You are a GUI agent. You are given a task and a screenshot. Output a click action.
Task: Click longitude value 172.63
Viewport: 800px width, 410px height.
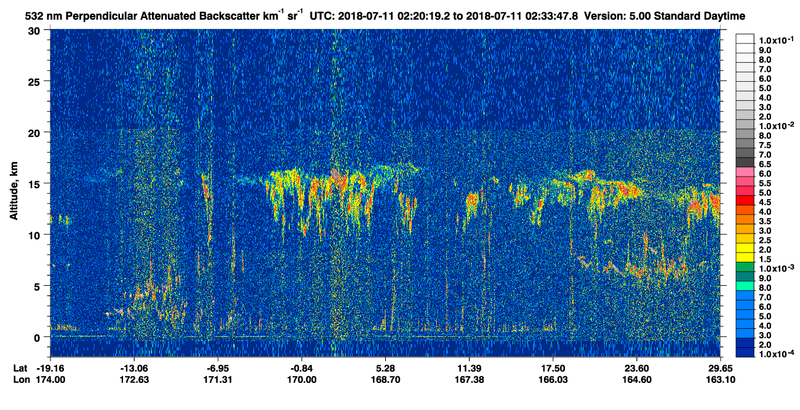point(134,379)
